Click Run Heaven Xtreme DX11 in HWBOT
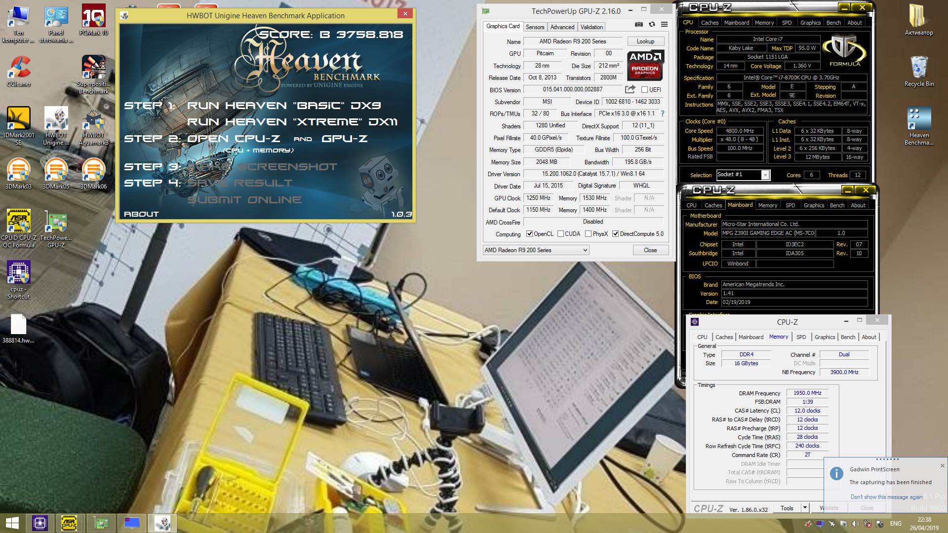This screenshot has height=533, width=948. click(292, 122)
